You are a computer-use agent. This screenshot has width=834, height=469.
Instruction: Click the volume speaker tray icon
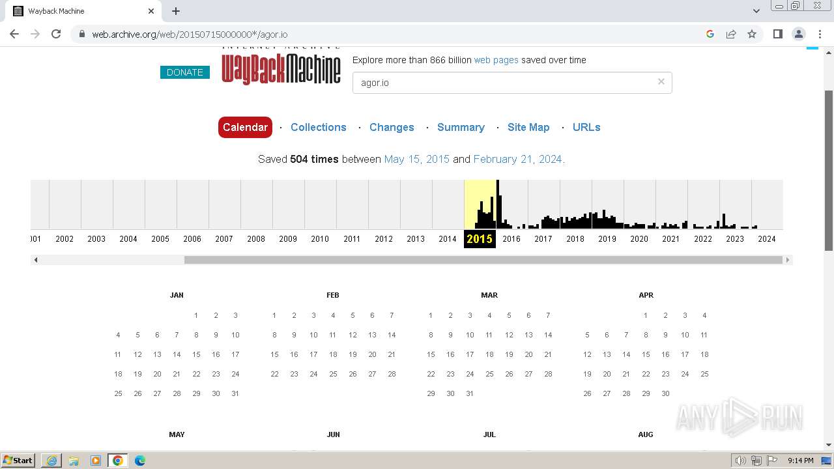(x=741, y=461)
